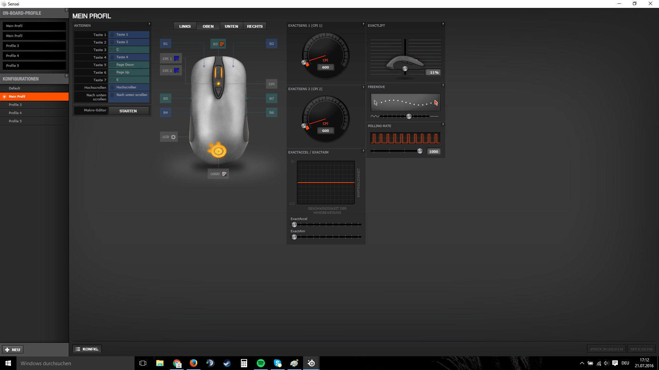Click the FreeMove help question mark

[443, 85]
